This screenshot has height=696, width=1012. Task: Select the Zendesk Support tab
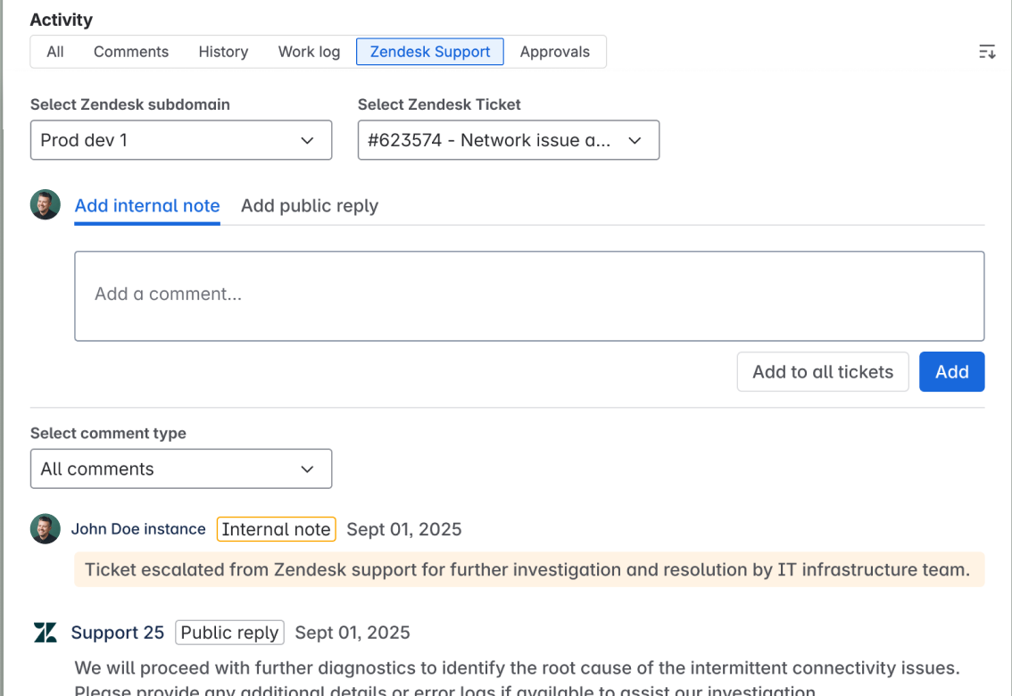pos(430,52)
